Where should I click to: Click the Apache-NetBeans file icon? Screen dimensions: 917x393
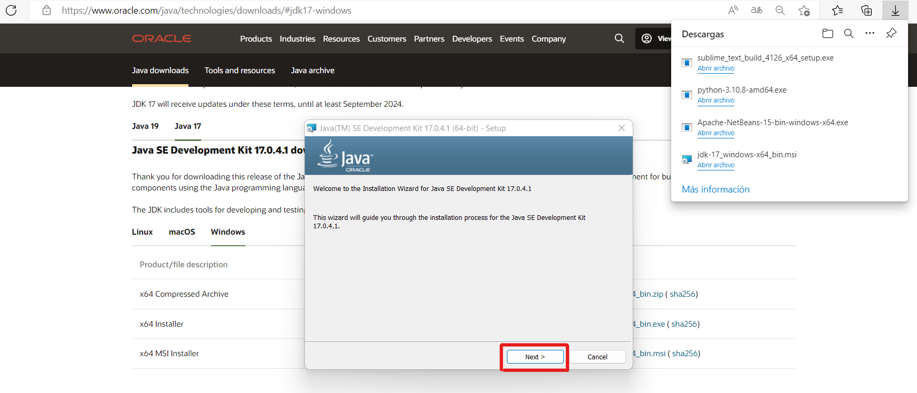tap(687, 127)
